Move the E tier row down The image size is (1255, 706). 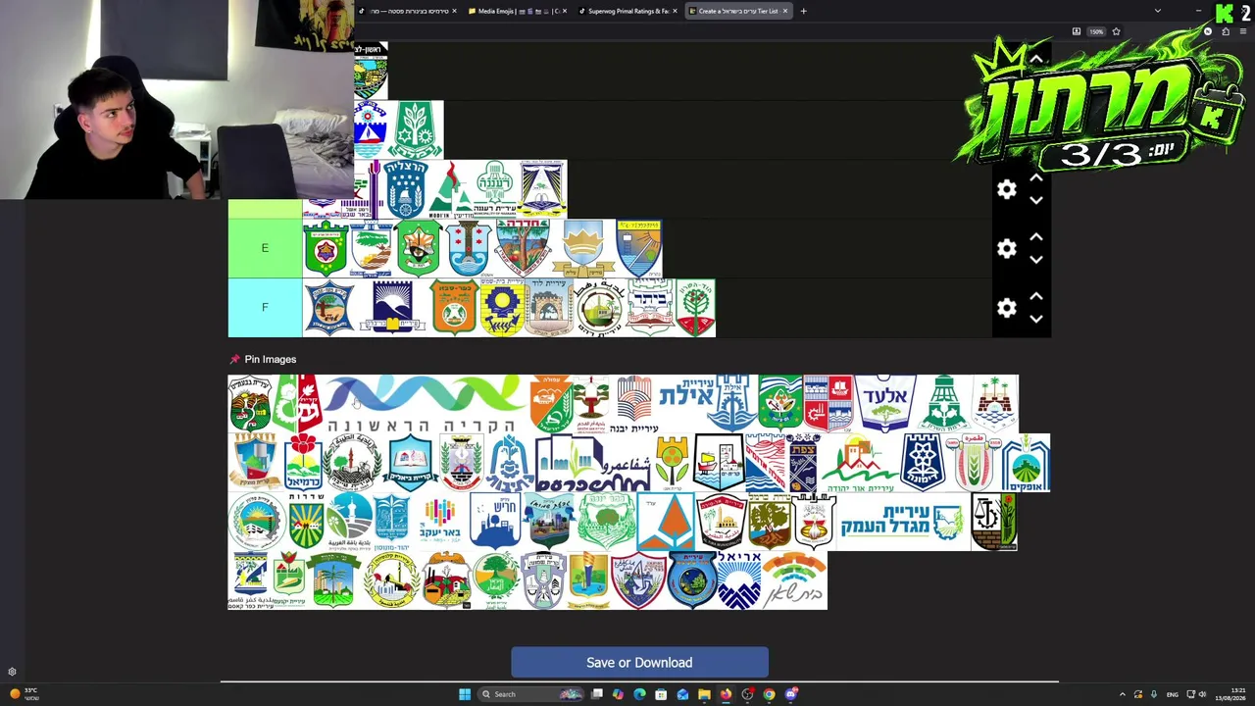[x=1036, y=260]
